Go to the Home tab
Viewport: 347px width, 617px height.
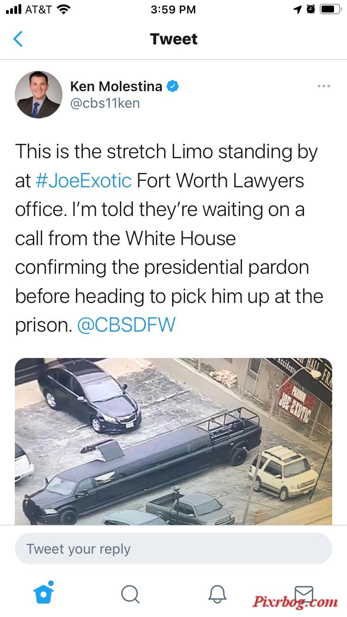pos(44,592)
